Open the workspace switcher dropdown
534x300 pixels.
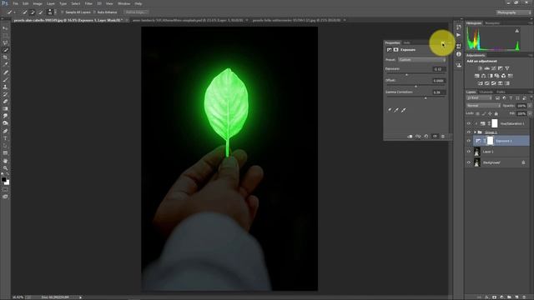point(513,12)
